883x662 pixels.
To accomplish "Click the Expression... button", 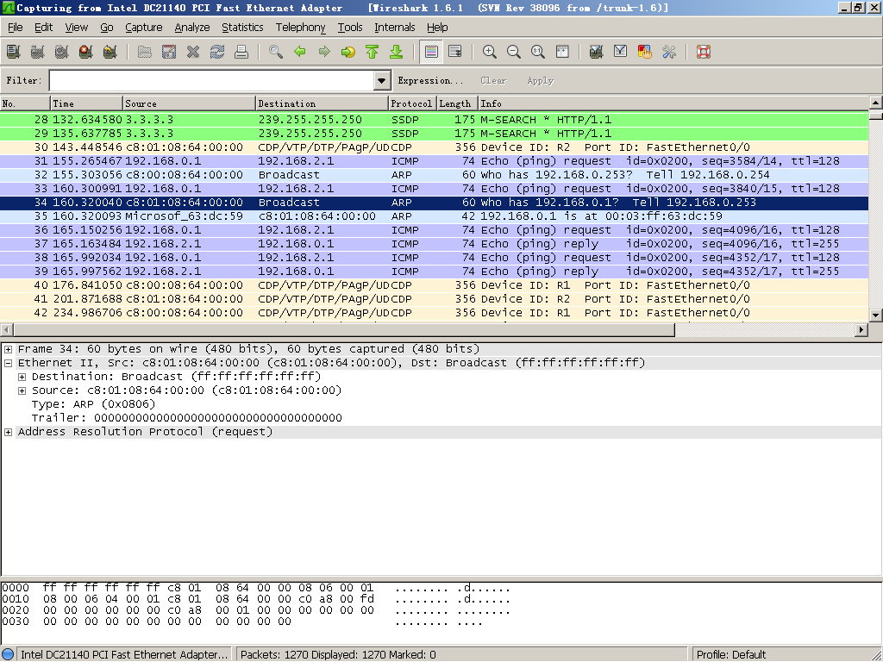I will click(x=430, y=80).
